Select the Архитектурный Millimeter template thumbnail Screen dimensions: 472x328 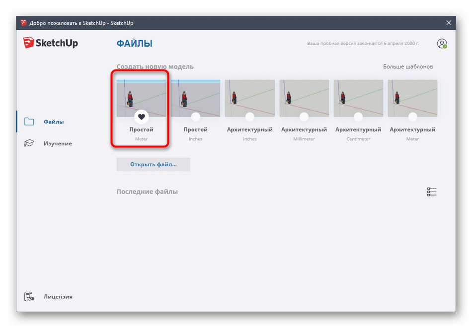pyautogui.click(x=304, y=98)
